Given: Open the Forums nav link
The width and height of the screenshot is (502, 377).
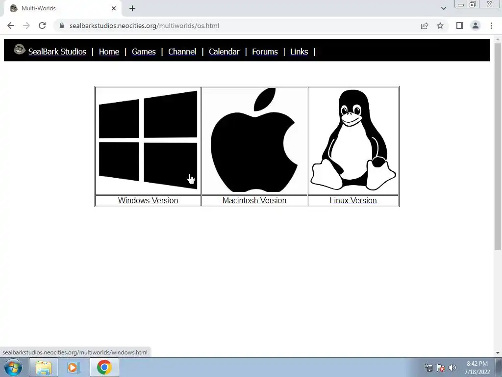Looking at the screenshot, I should [x=265, y=52].
